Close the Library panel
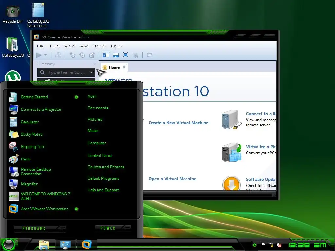 point(95,64)
